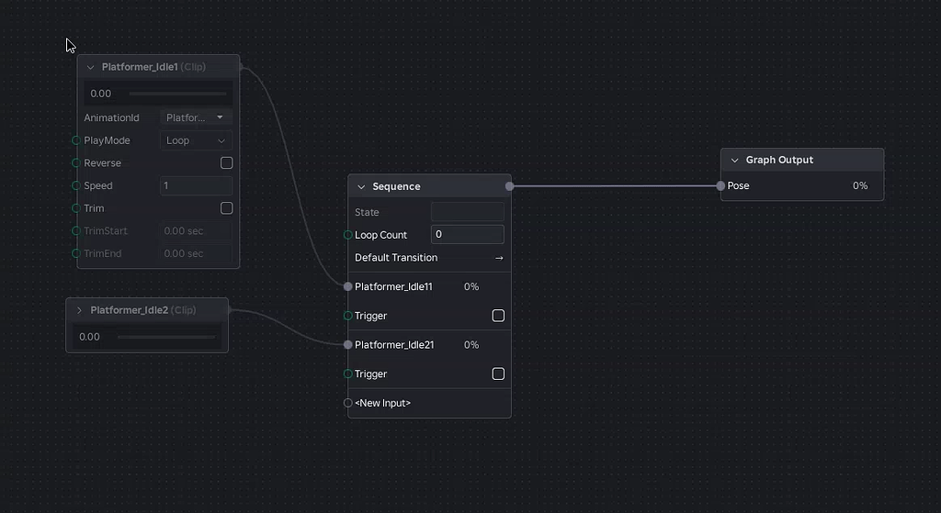Toggle the Trim checkbox

point(227,208)
